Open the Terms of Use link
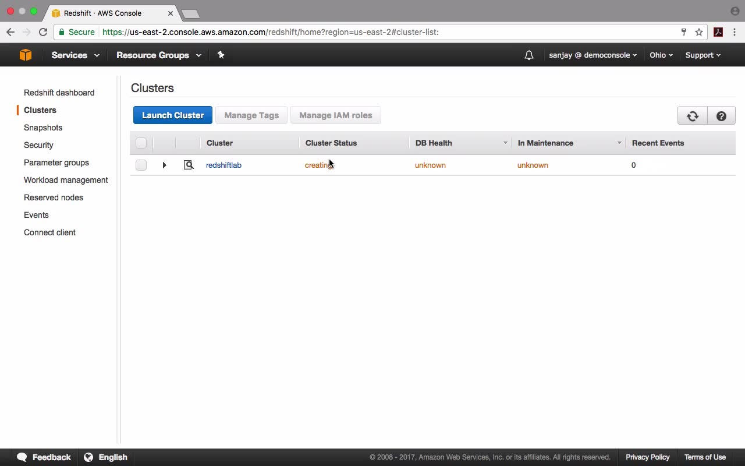Screen dimensions: 745x466 click(705, 457)
